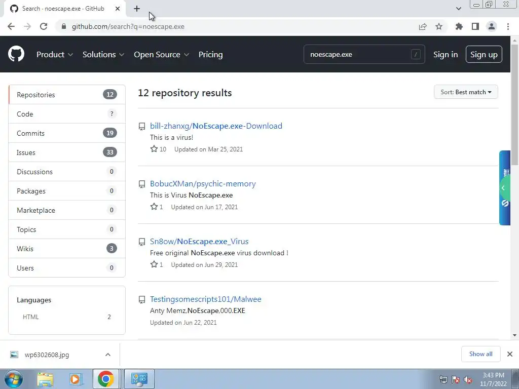Select the Issues filter
519x389 pixels.
click(x=67, y=152)
